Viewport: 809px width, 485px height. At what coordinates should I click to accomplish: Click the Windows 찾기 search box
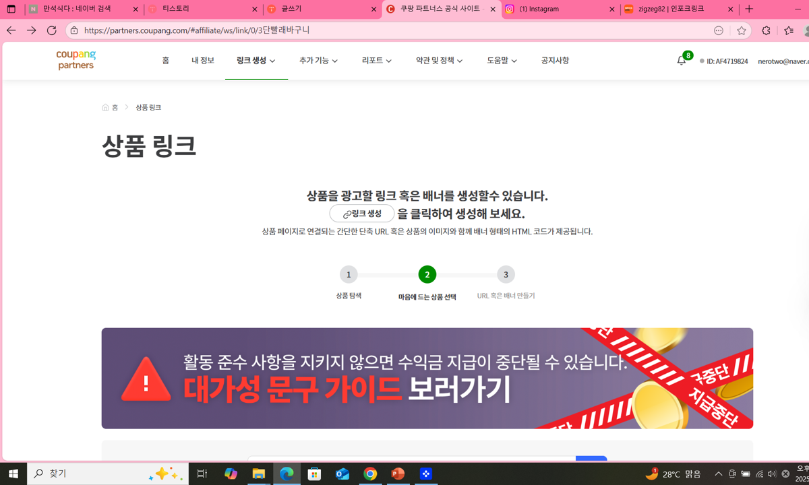(108, 474)
